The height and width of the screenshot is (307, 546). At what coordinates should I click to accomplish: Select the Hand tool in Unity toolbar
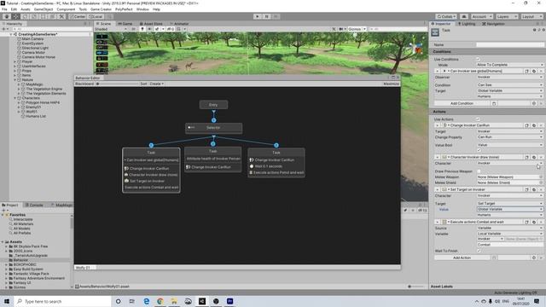tap(7, 16)
